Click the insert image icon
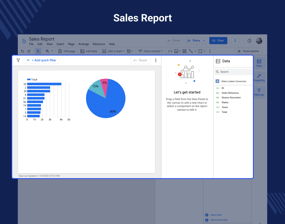This screenshot has height=224, width=285. (176, 51)
